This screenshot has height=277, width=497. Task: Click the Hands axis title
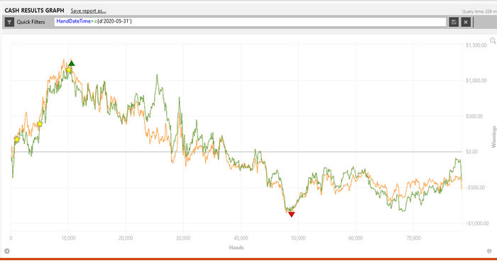coord(236,247)
